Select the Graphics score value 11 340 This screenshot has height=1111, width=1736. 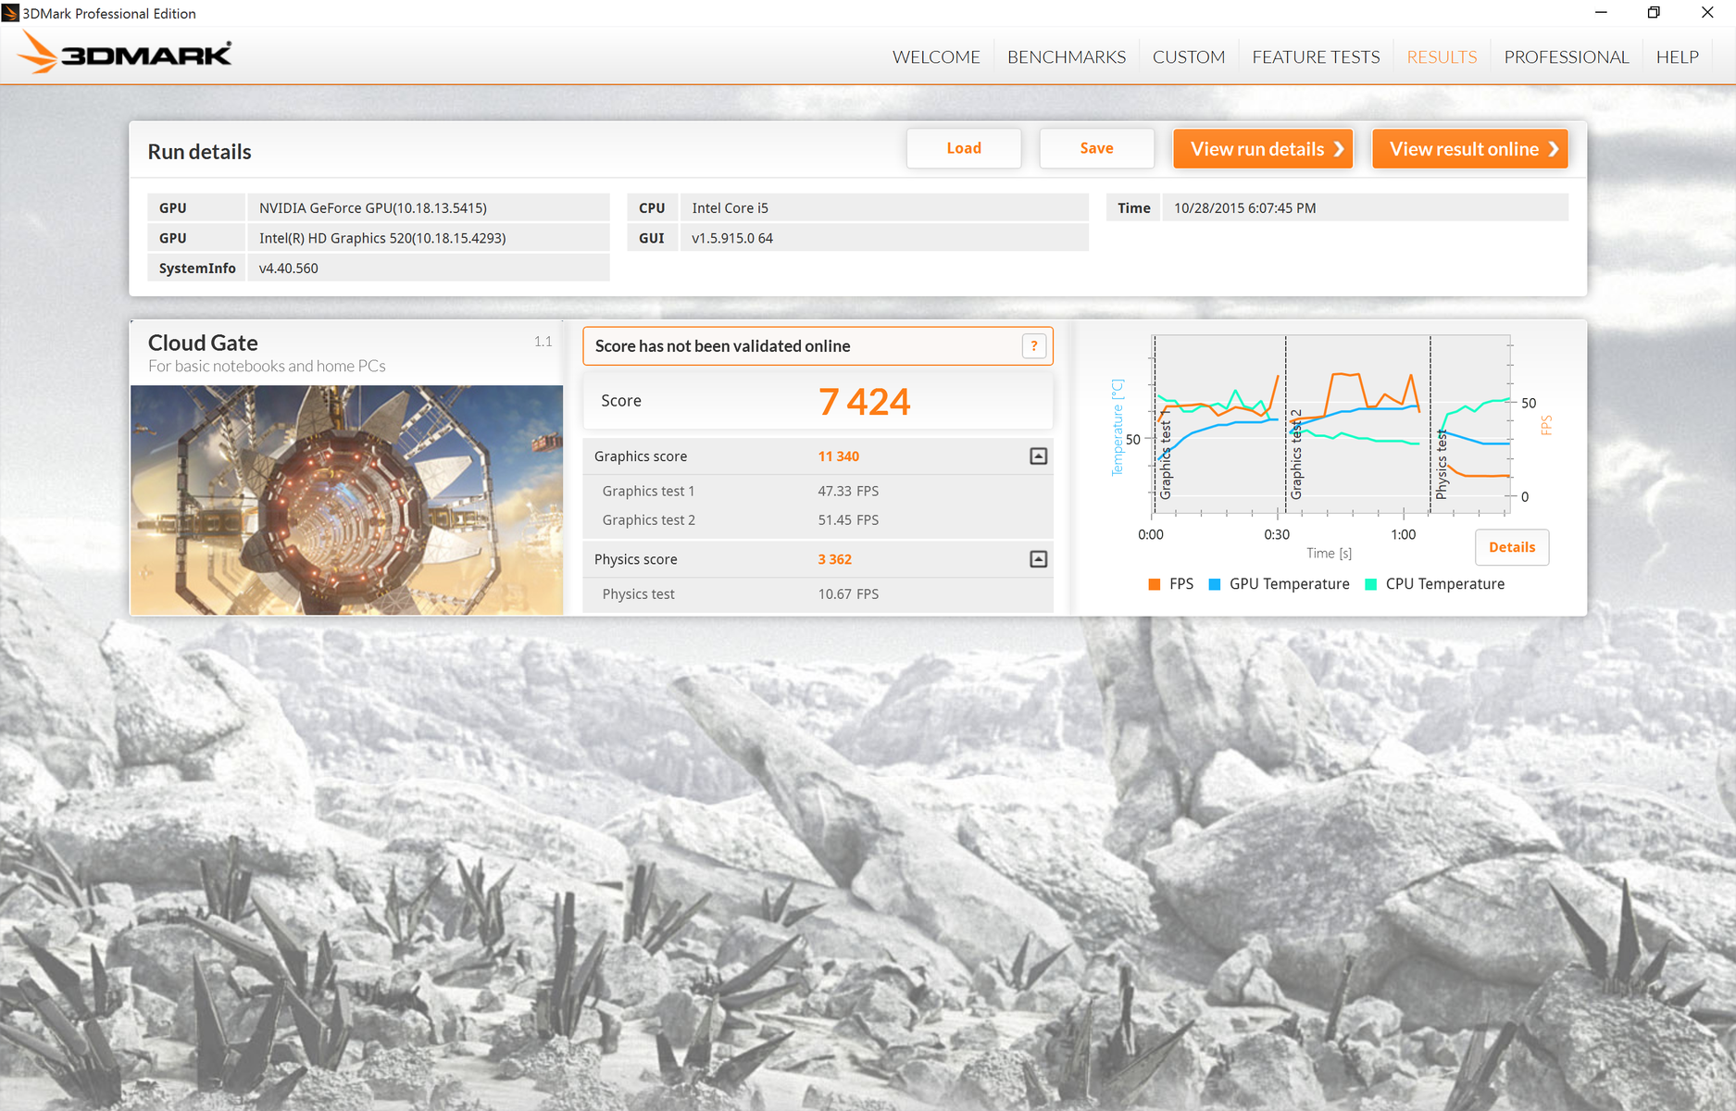coord(838,456)
